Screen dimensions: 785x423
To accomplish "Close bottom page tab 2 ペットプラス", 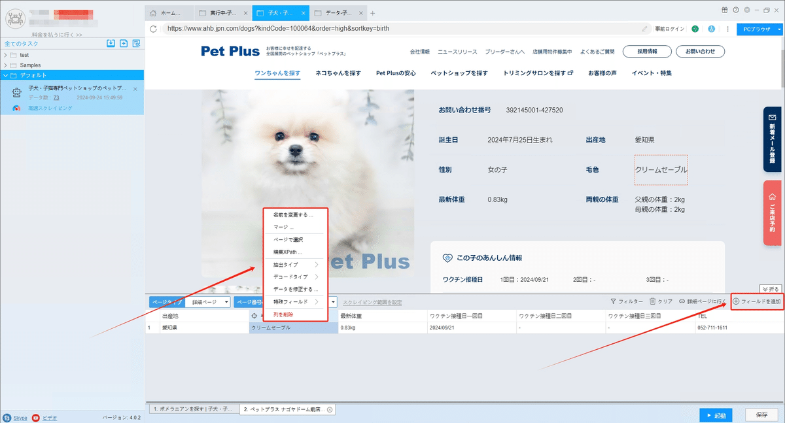I will 330,409.
